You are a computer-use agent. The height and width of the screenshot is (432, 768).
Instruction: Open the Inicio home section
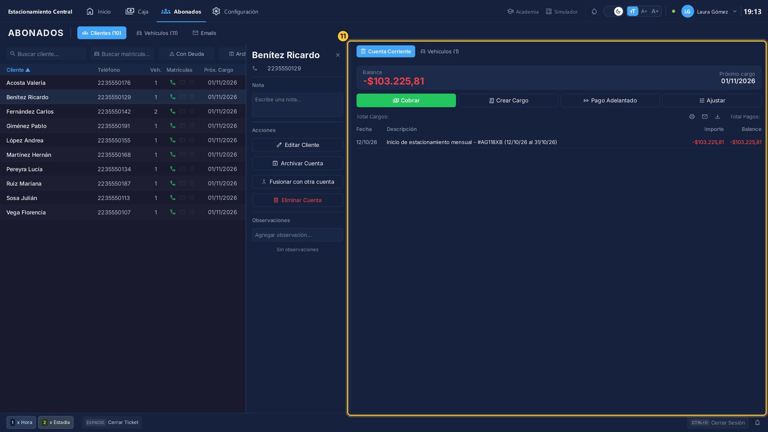(x=98, y=12)
